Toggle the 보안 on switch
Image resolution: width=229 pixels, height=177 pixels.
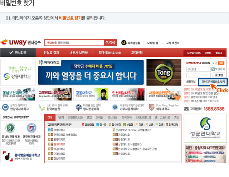(221, 63)
